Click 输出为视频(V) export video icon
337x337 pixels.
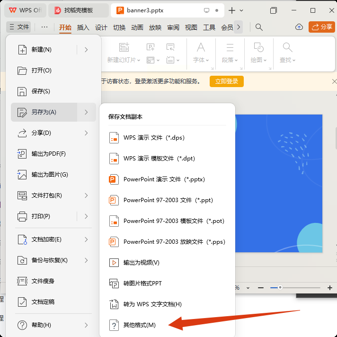114,263
